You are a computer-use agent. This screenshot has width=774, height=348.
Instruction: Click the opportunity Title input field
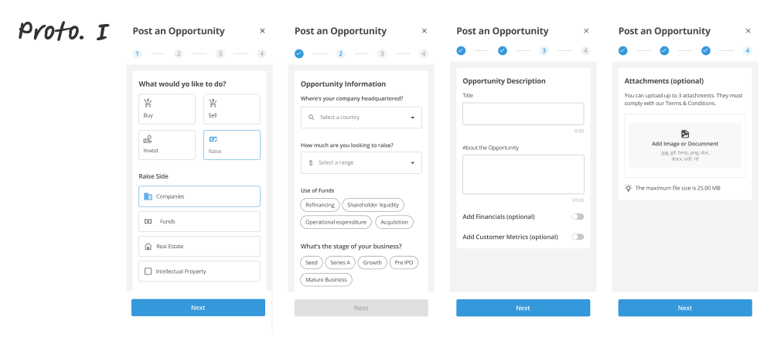(x=523, y=114)
